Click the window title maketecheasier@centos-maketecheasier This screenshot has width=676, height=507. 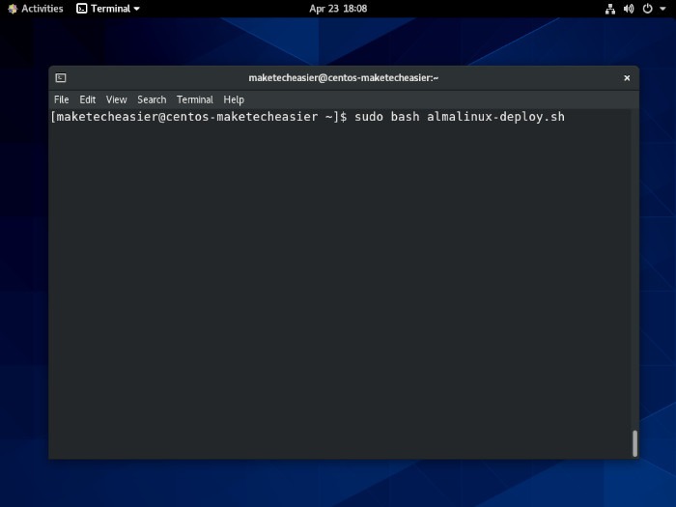(x=343, y=78)
